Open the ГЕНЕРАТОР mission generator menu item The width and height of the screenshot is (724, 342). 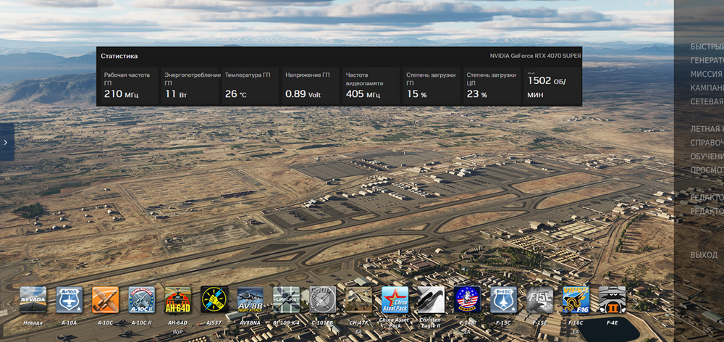pyautogui.click(x=707, y=61)
